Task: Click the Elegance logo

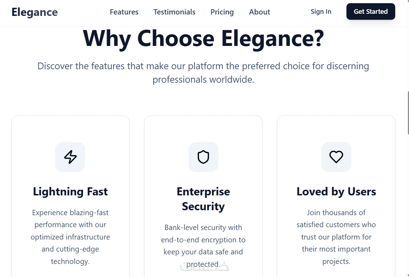Action: point(35,12)
